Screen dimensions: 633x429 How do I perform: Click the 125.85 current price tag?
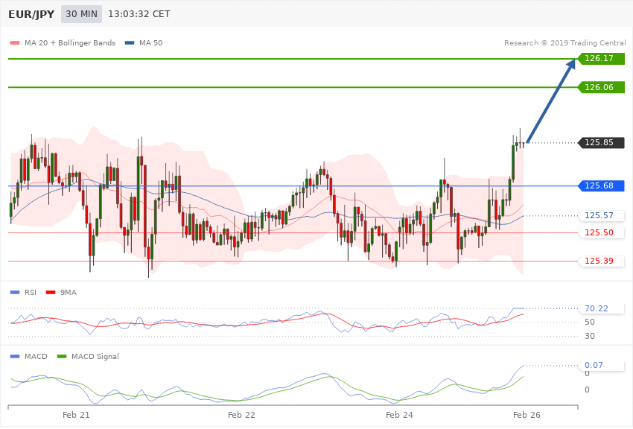pos(601,142)
